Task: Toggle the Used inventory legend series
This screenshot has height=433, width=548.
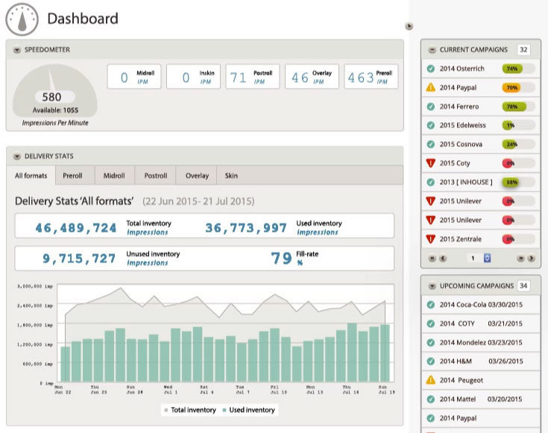Action: (x=248, y=410)
